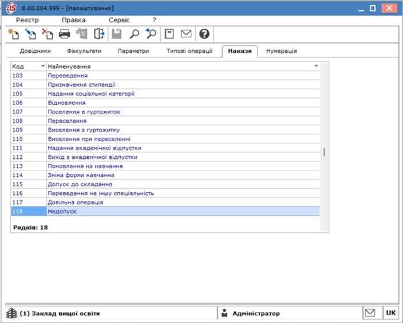Select row Надання соціальної категорії
403x323 pixels.
pyautogui.click(x=165, y=94)
